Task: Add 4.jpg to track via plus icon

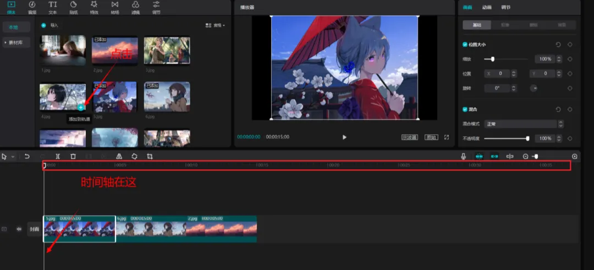Action: pos(80,108)
